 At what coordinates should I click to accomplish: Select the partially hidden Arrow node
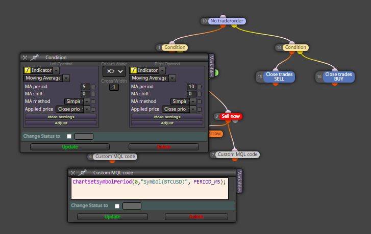215,134
